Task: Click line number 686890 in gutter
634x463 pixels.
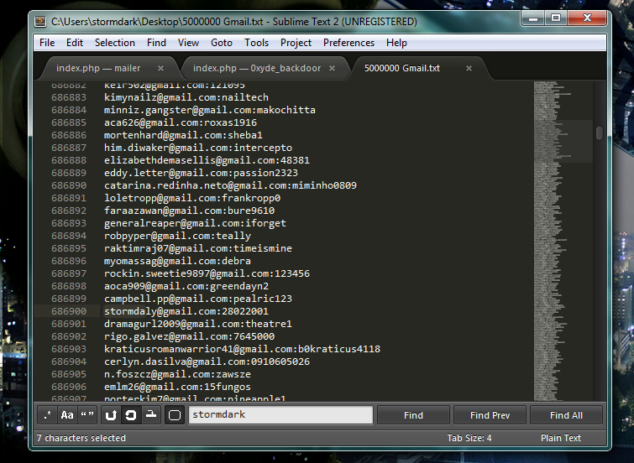Action: (69, 185)
